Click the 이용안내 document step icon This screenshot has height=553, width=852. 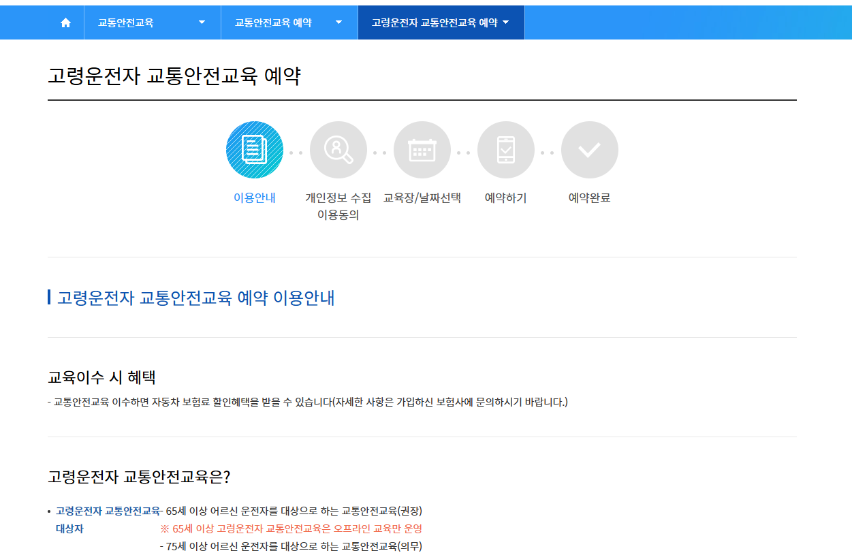pos(255,150)
